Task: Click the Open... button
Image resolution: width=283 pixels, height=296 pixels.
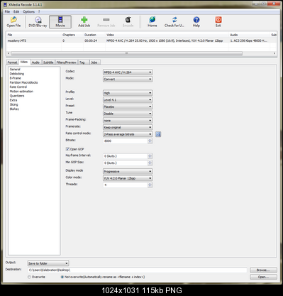Action: click(x=263, y=277)
